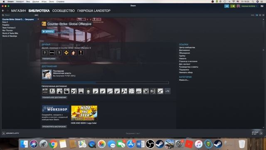This screenshot has width=266, height=150.
Task: Click ПОКАЗАТЬ ВСЕХ under friends
Action: (49, 59)
